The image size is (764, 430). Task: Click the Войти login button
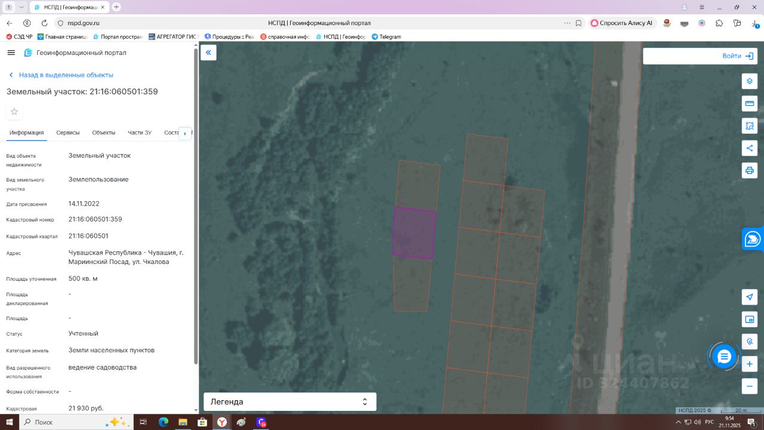coord(739,56)
